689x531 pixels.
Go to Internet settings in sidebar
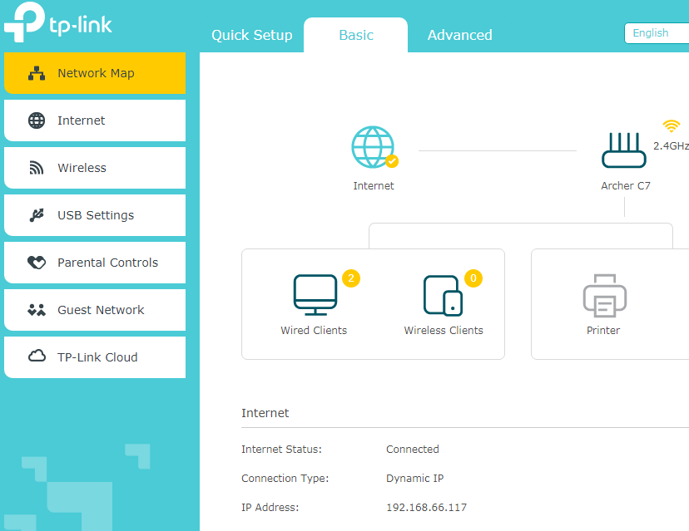coord(95,120)
